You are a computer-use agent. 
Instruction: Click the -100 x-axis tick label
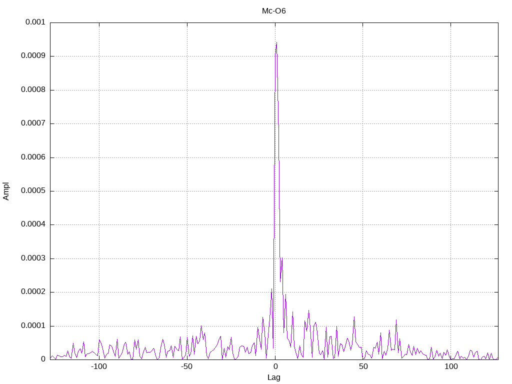tap(99, 366)
